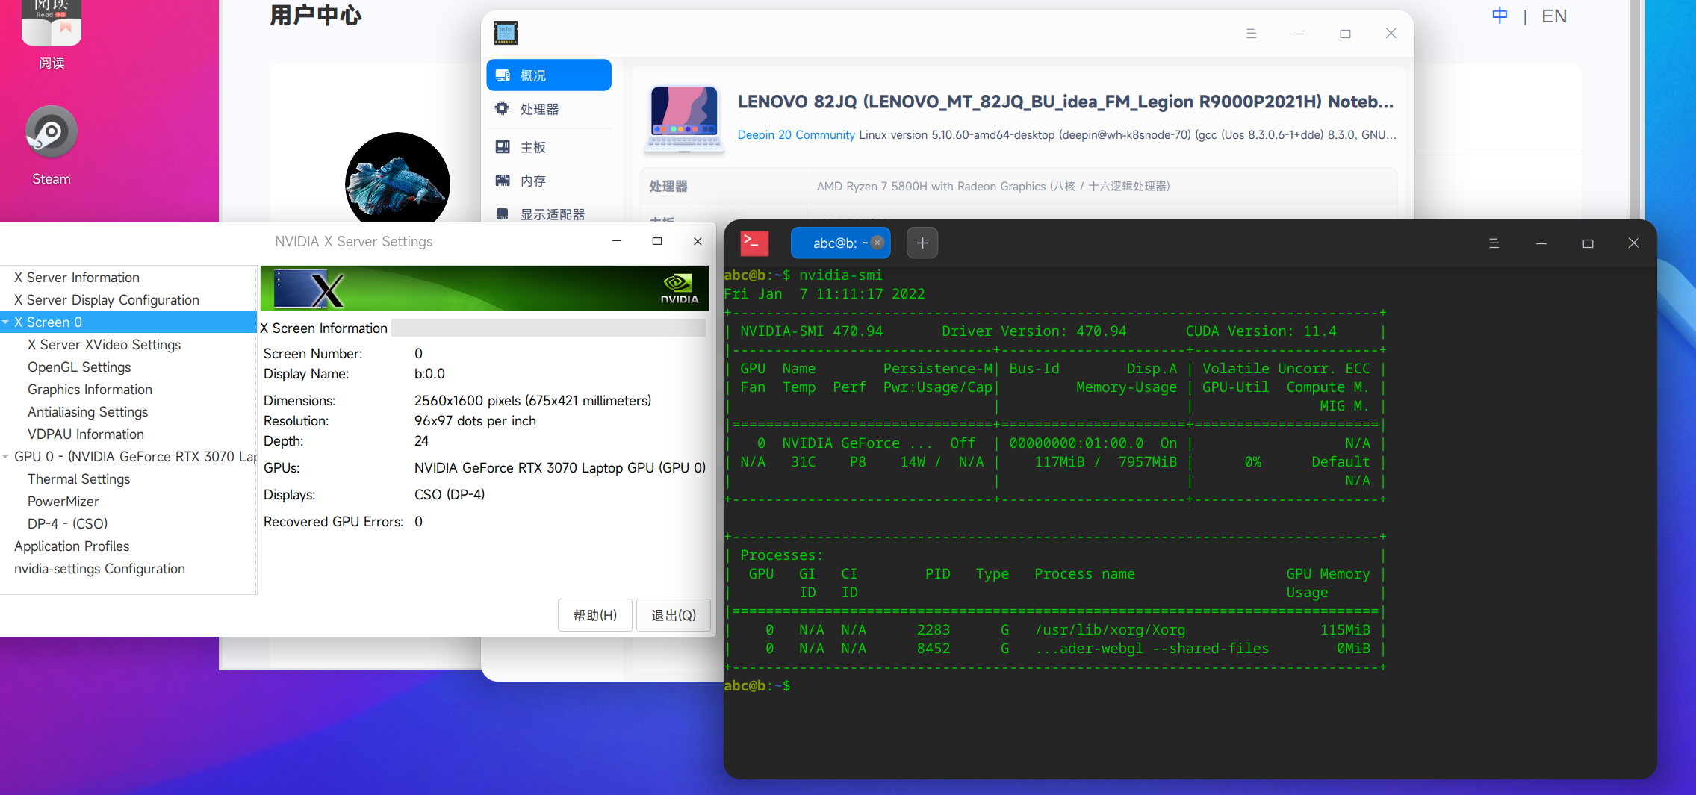Image resolution: width=1696 pixels, height=795 pixels.
Task: Close the NVIDIA X Server Settings window
Action: point(698,241)
